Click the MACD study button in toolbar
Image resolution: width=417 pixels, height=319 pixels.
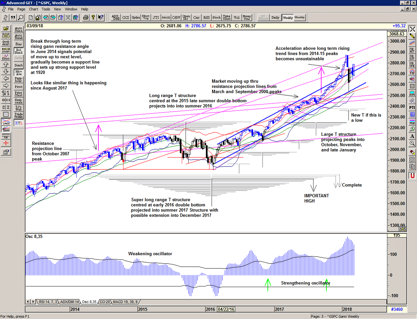point(166,18)
